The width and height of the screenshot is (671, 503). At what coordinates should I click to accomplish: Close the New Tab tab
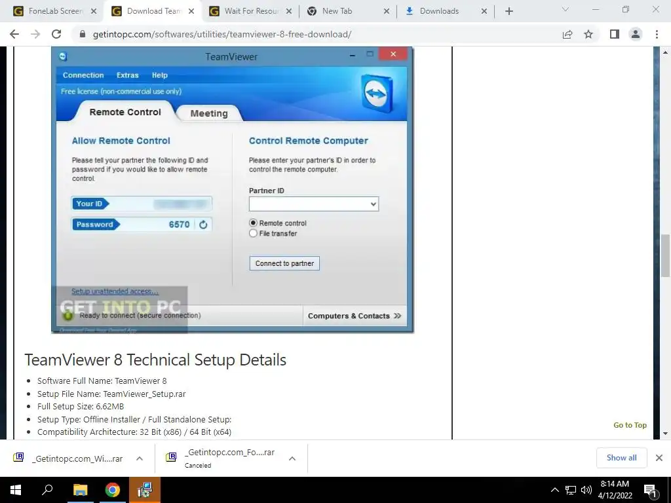(x=387, y=12)
